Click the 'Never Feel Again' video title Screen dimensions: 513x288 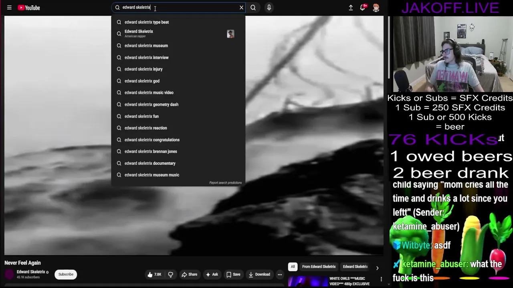22,263
